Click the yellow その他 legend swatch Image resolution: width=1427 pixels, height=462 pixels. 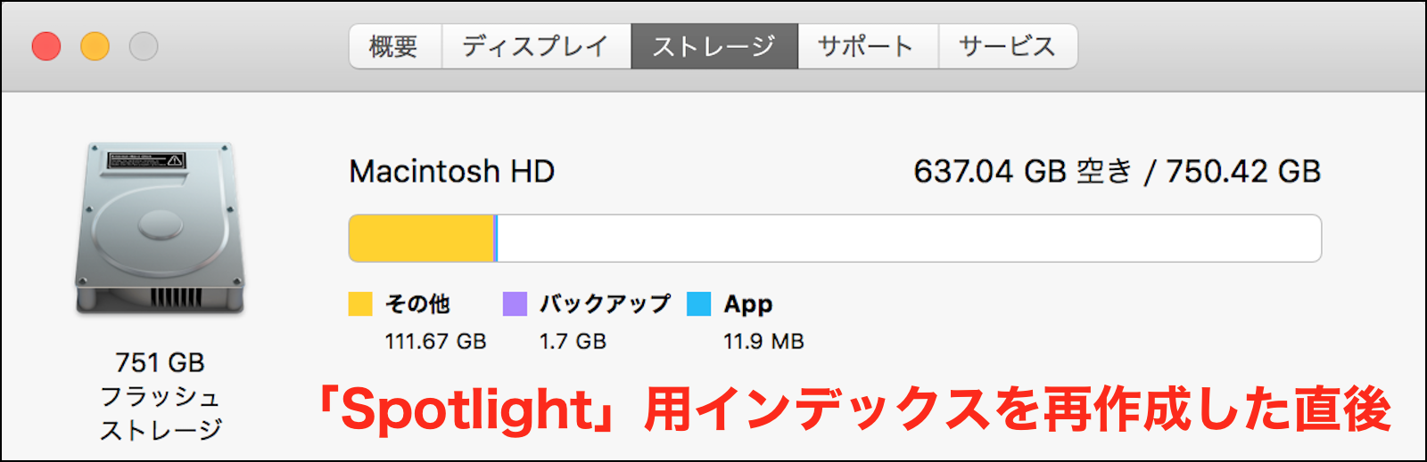(x=360, y=304)
